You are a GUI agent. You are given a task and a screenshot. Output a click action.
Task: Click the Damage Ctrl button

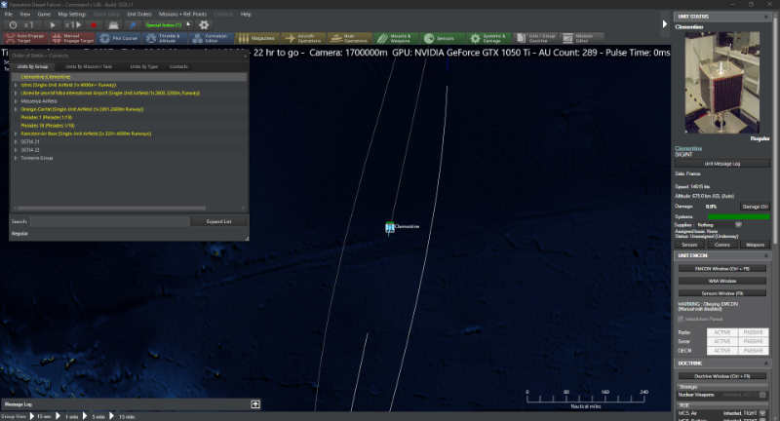pyautogui.click(x=755, y=207)
